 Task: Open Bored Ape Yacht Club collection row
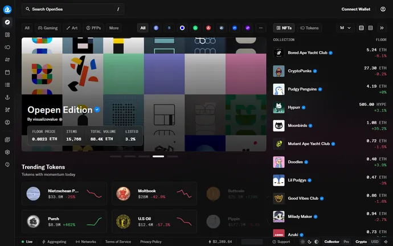click(330, 53)
